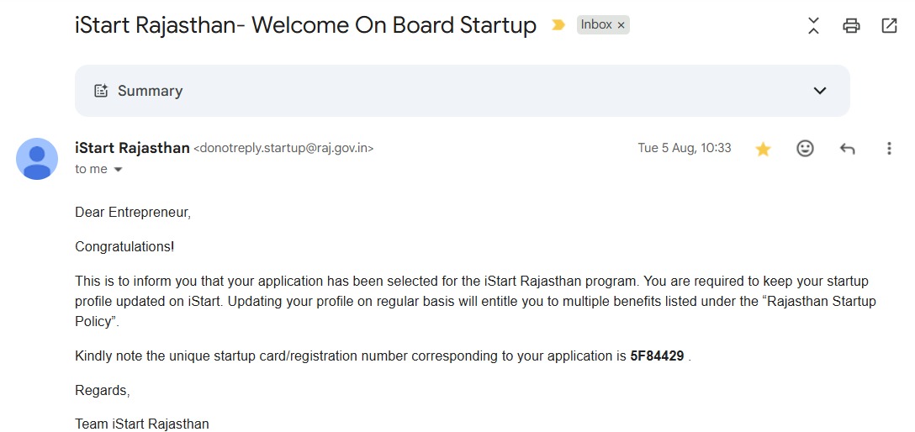Click the Tue 5 Aug, 10:33 timestamp
This screenshot has height=432, width=915.
click(x=685, y=148)
